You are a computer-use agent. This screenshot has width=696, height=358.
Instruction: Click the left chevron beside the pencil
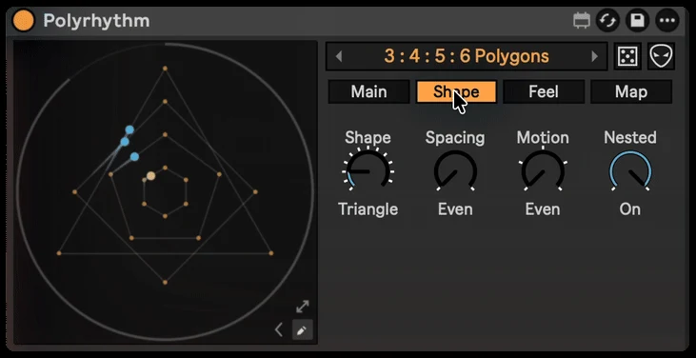pos(279,330)
